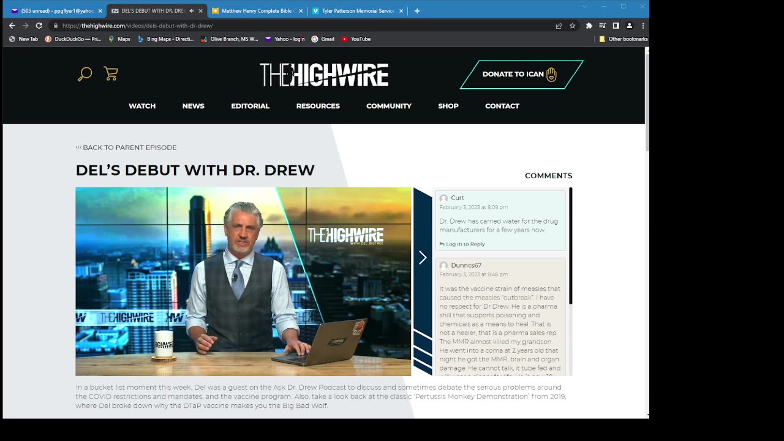The height and width of the screenshot is (441, 784).
Task: Open the Chrome three-dot menu
Action: (x=643, y=26)
